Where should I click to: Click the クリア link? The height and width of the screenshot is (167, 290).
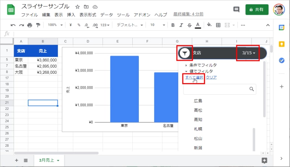pyautogui.click(x=211, y=77)
